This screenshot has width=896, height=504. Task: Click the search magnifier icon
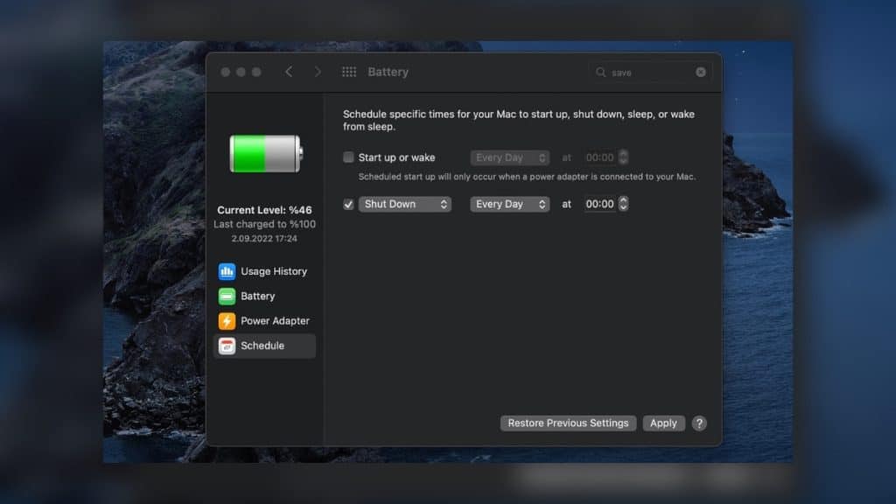tap(600, 72)
